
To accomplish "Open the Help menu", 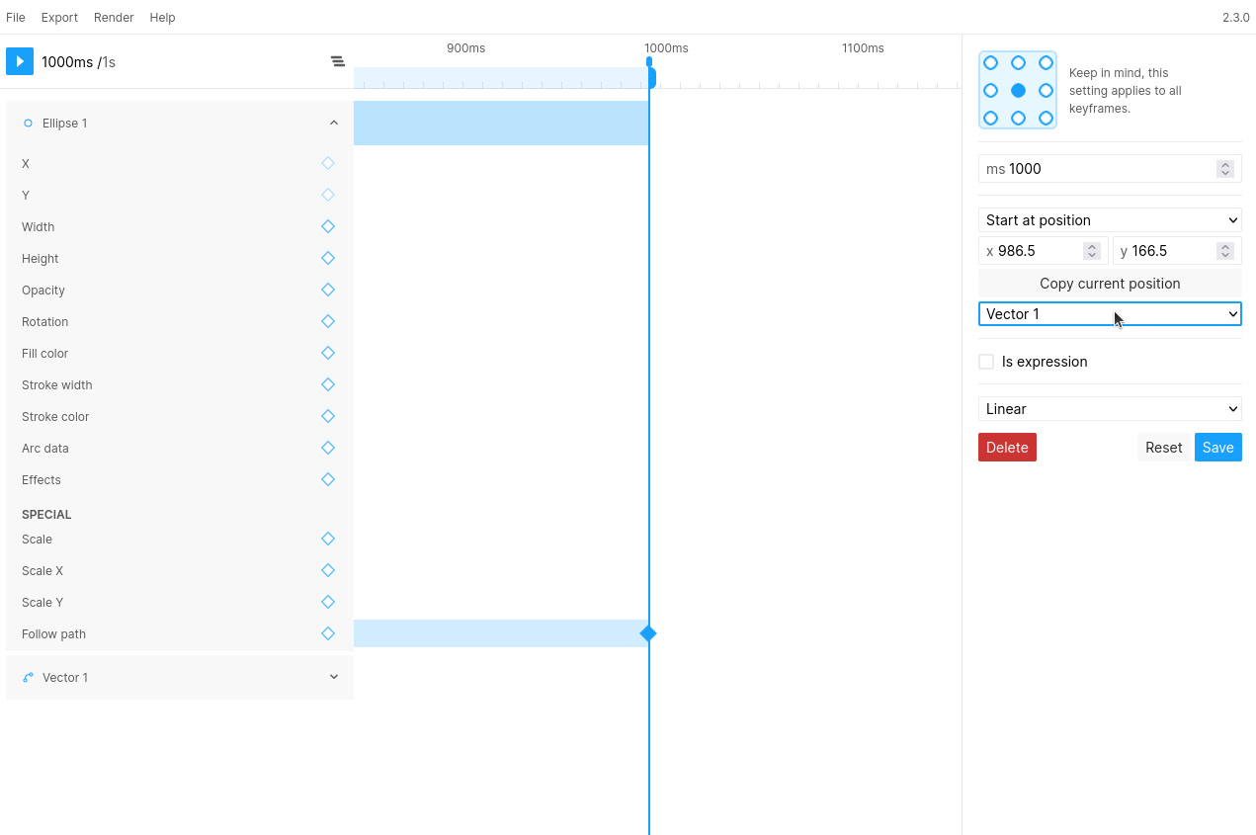I will [162, 18].
